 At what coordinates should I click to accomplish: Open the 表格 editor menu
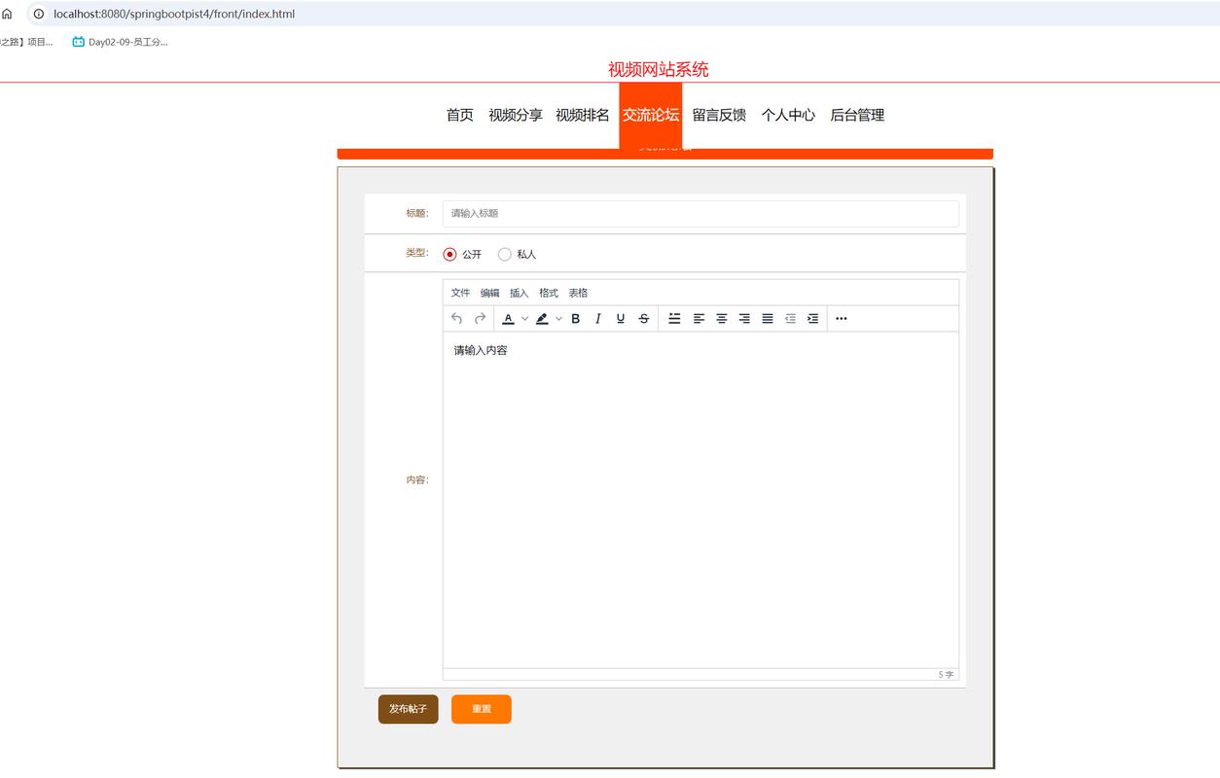tap(578, 293)
